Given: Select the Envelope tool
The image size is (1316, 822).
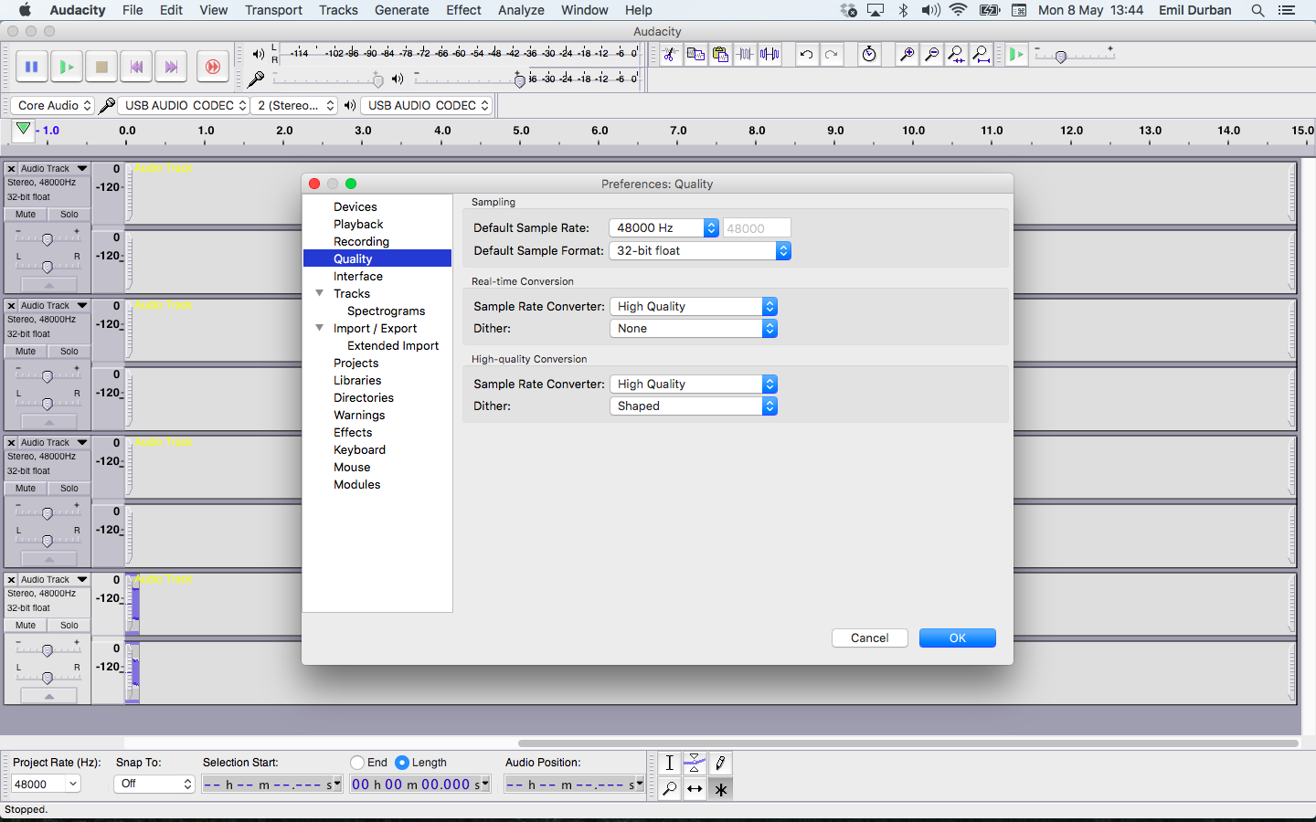Looking at the screenshot, I should click(x=695, y=763).
